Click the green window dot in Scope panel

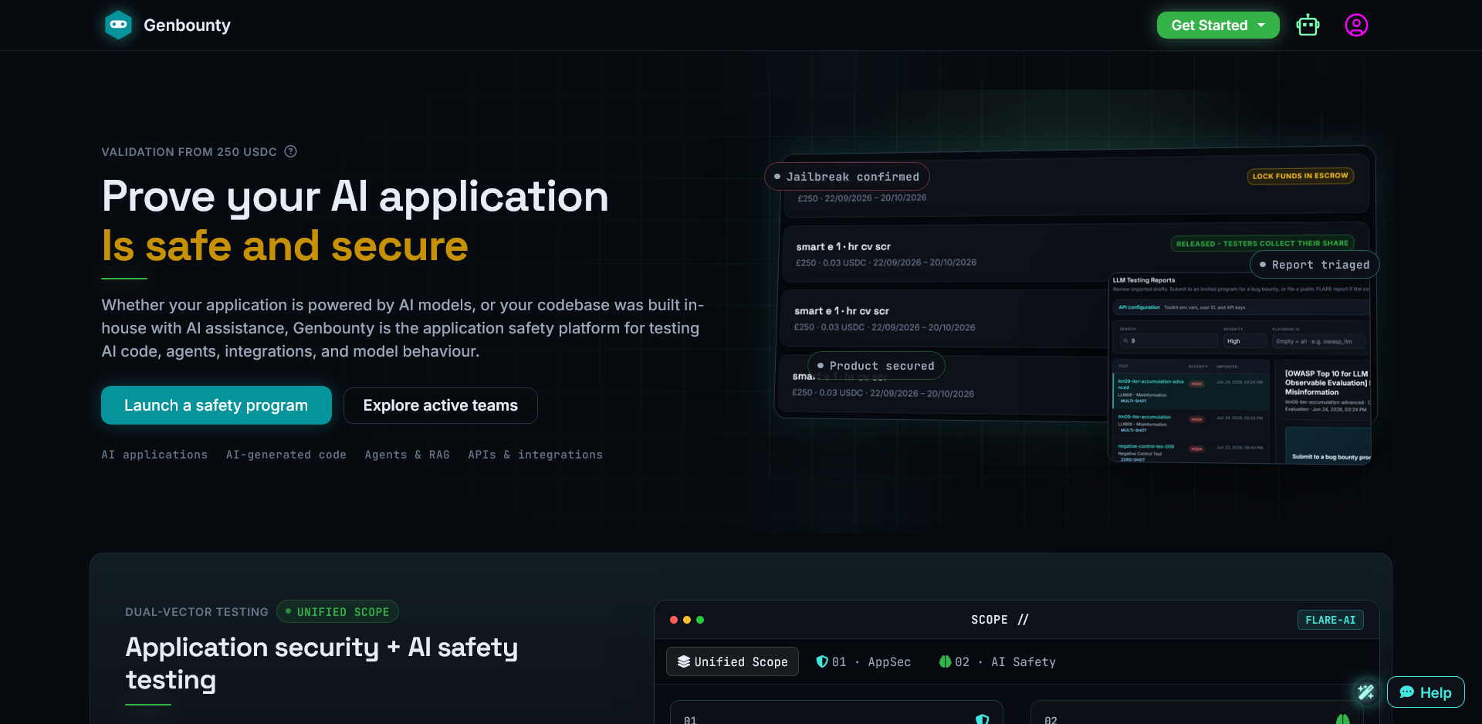700,620
